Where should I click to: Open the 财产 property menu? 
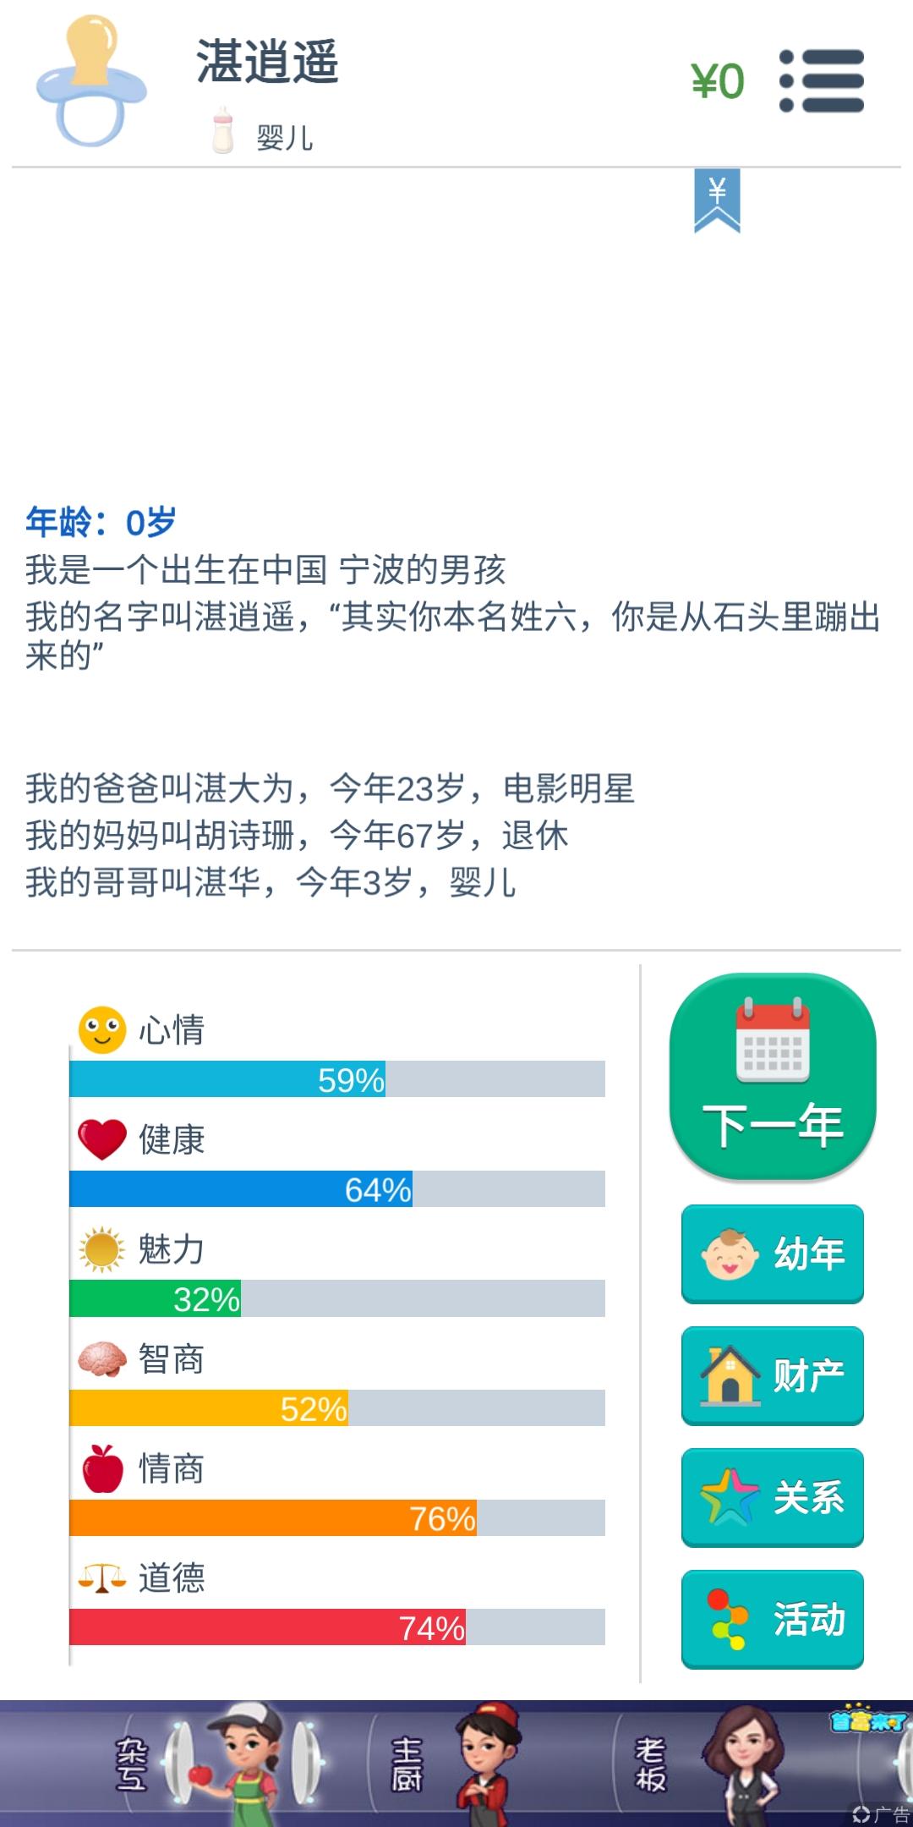(773, 1375)
